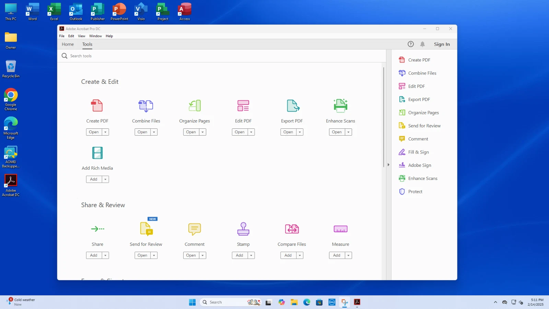Open the Help question mark icon
The width and height of the screenshot is (549, 309).
411,44
